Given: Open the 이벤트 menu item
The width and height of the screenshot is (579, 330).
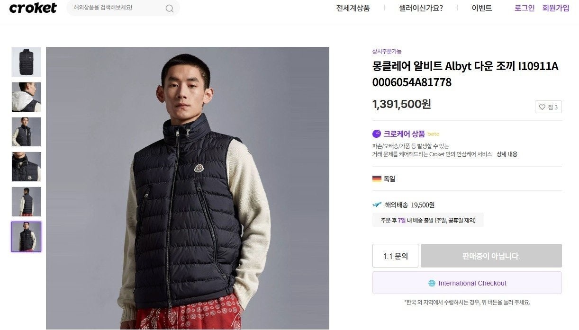Looking at the screenshot, I should (x=482, y=8).
